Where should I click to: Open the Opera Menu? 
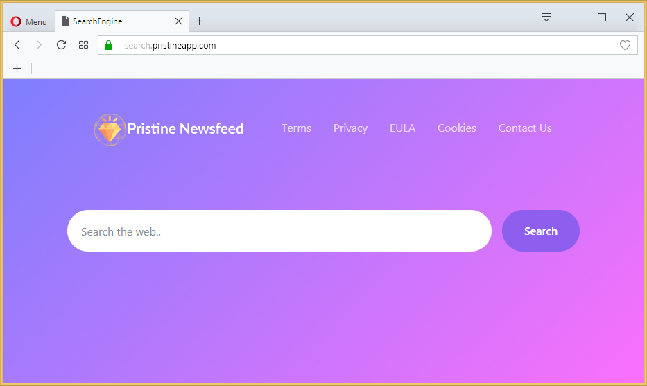point(28,21)
